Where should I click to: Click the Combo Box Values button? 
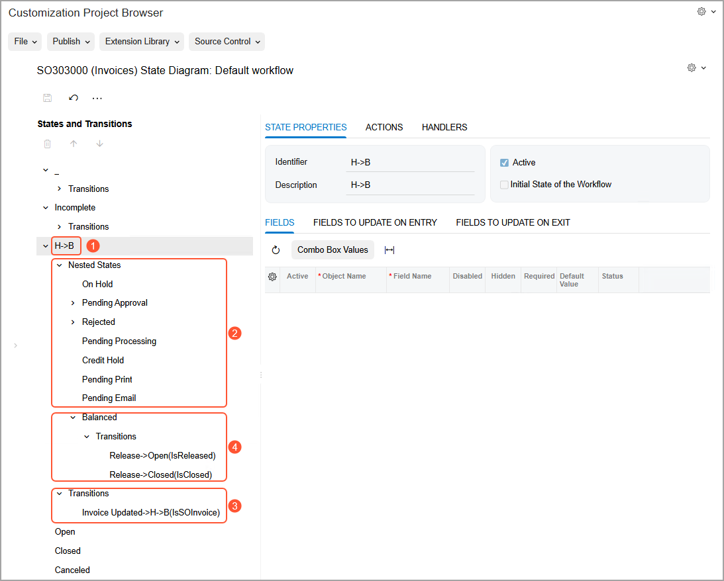(333, 250)
